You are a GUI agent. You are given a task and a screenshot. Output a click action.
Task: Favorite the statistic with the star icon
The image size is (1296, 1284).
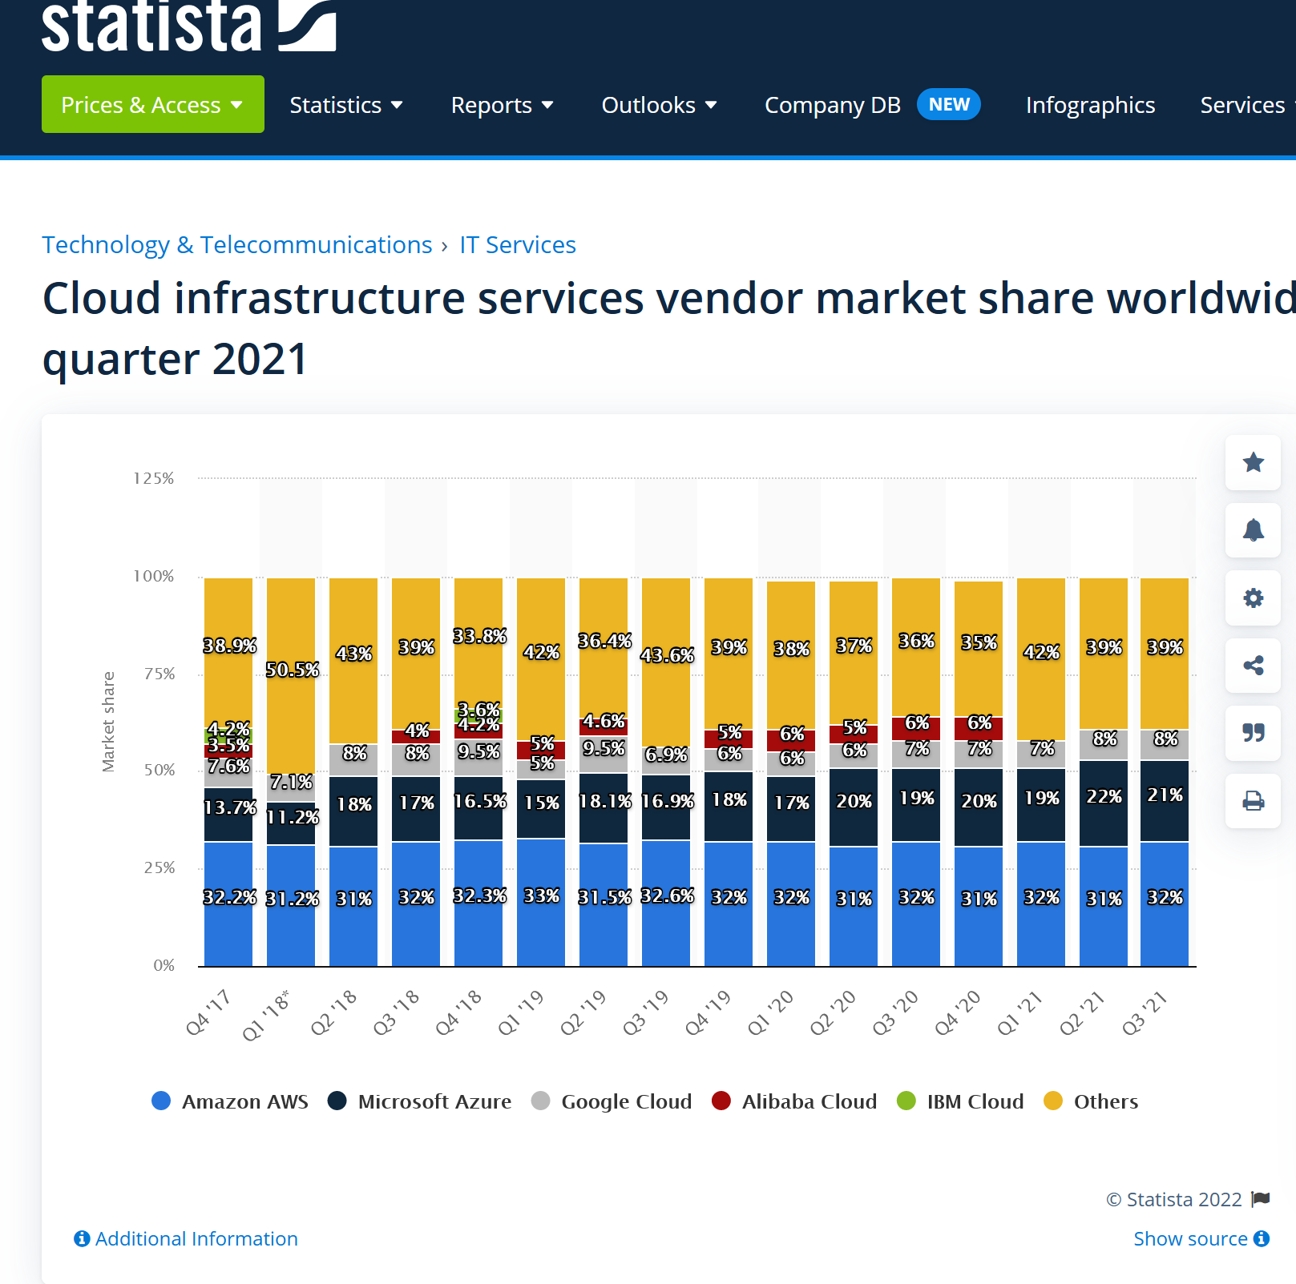coord(1253,462)
